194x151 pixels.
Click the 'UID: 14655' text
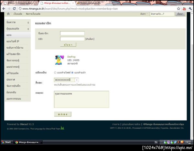(x=73, y=60)
